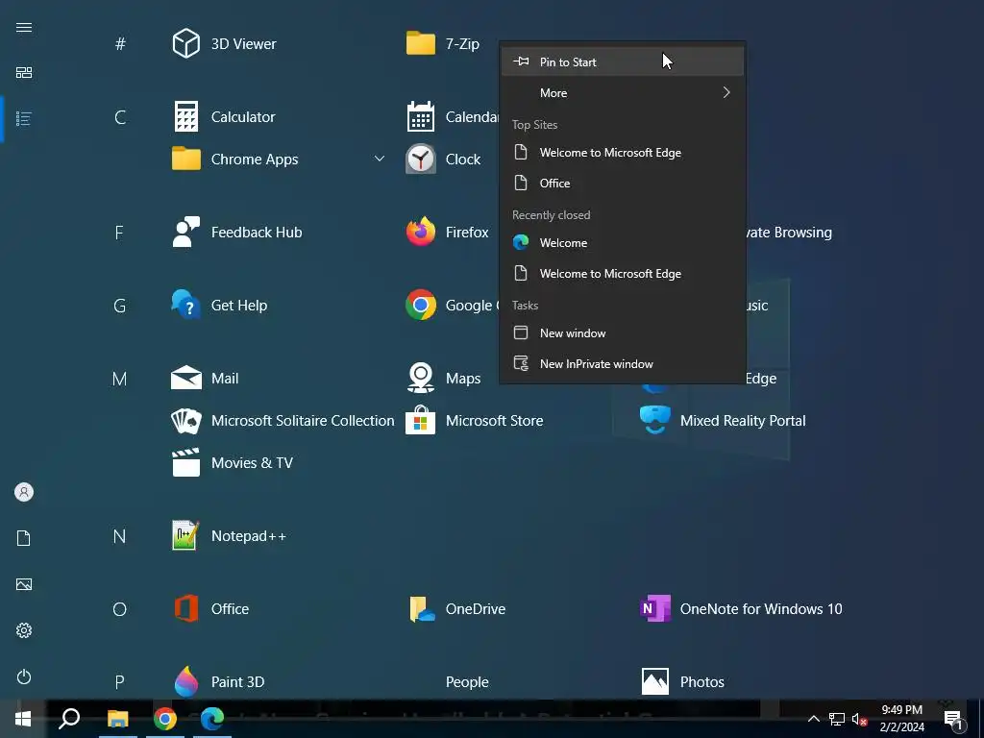
Task: Reopen the Welcome recently closed page
Action: click(623, 243)
